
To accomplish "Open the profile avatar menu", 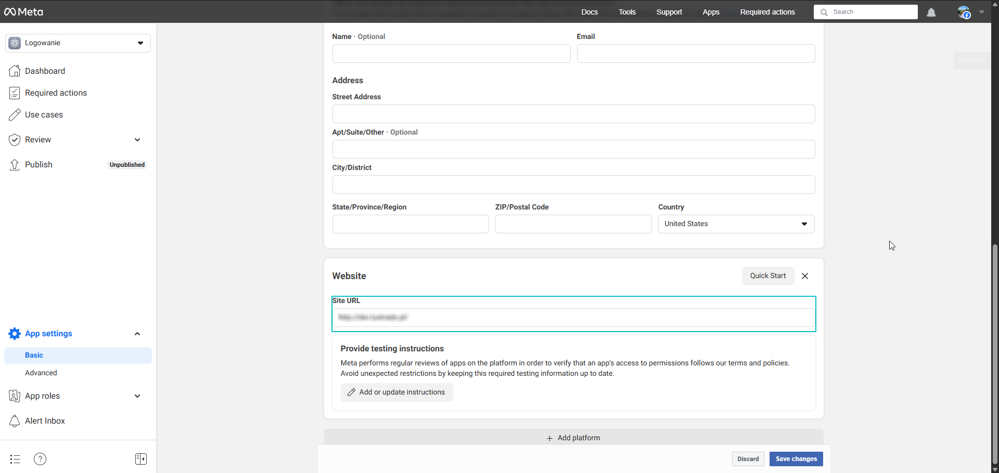I will 964,12.
